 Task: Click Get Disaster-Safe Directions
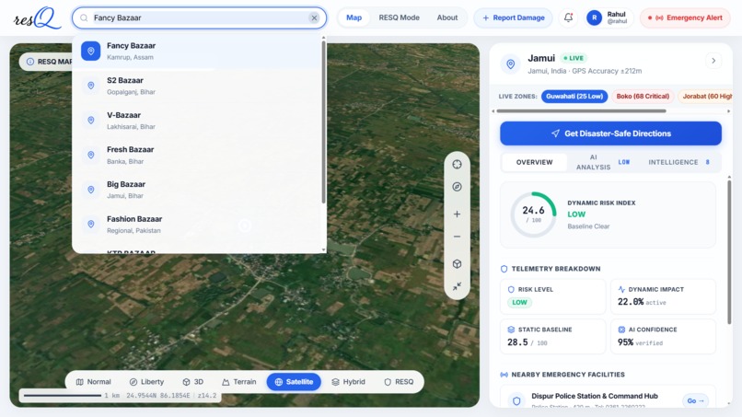pyautogui.click(x=610, y=133)
